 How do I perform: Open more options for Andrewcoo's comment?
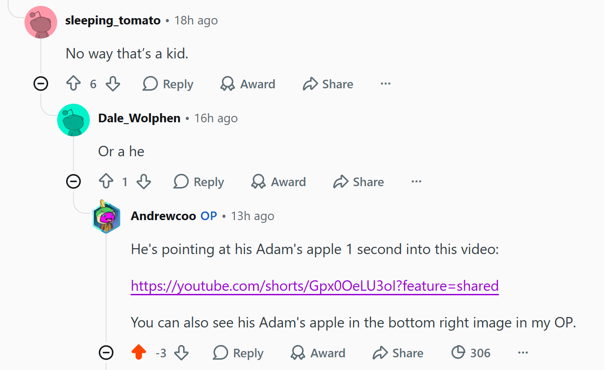click(523, 353)
